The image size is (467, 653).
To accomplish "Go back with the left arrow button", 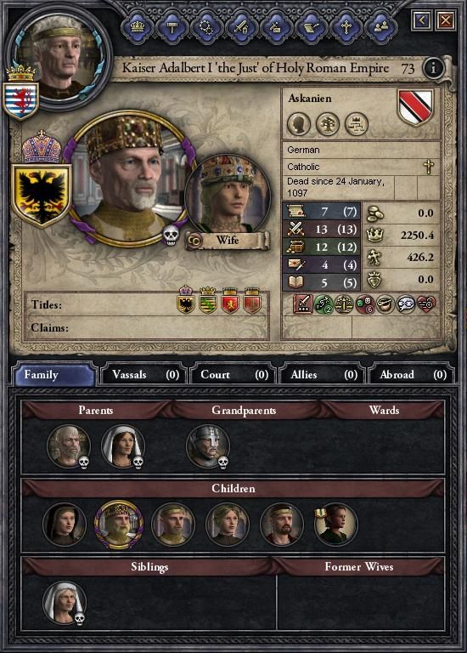I will [x=421, y=20].
